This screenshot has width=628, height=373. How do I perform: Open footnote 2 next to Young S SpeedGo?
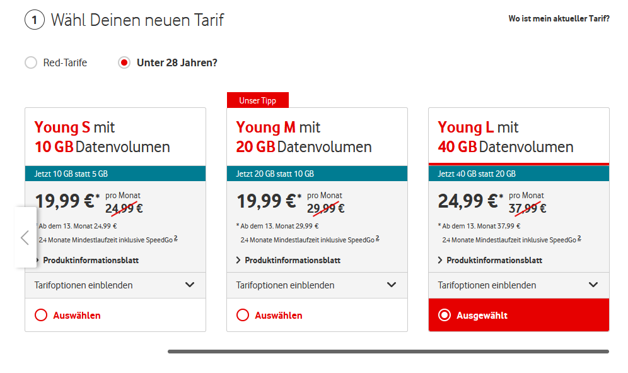(176, 238)
